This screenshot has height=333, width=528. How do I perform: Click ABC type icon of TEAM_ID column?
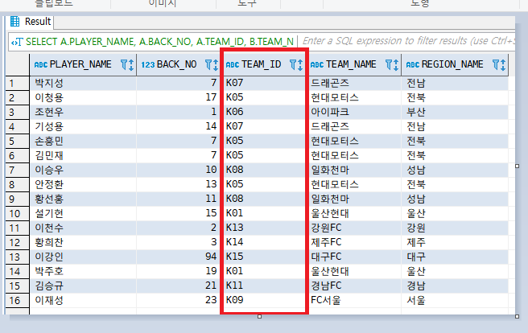tap(233, 64)
